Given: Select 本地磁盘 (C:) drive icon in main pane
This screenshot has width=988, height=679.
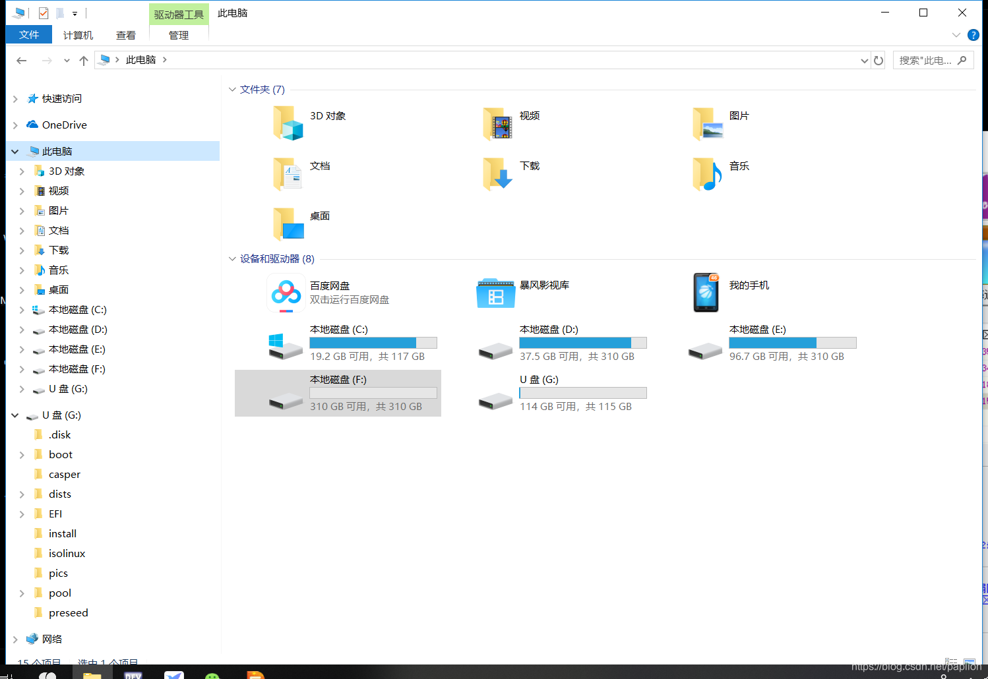Looking at the screenshot, I should coord(286,345).
